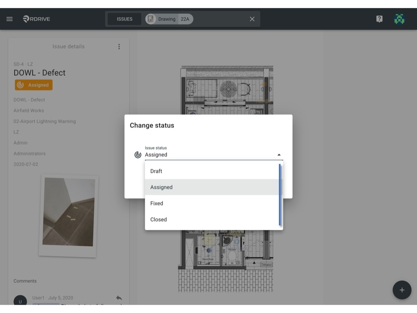Open the help question mark icon
This screenshot has width=417, height=313.
(x=379, y=19)
